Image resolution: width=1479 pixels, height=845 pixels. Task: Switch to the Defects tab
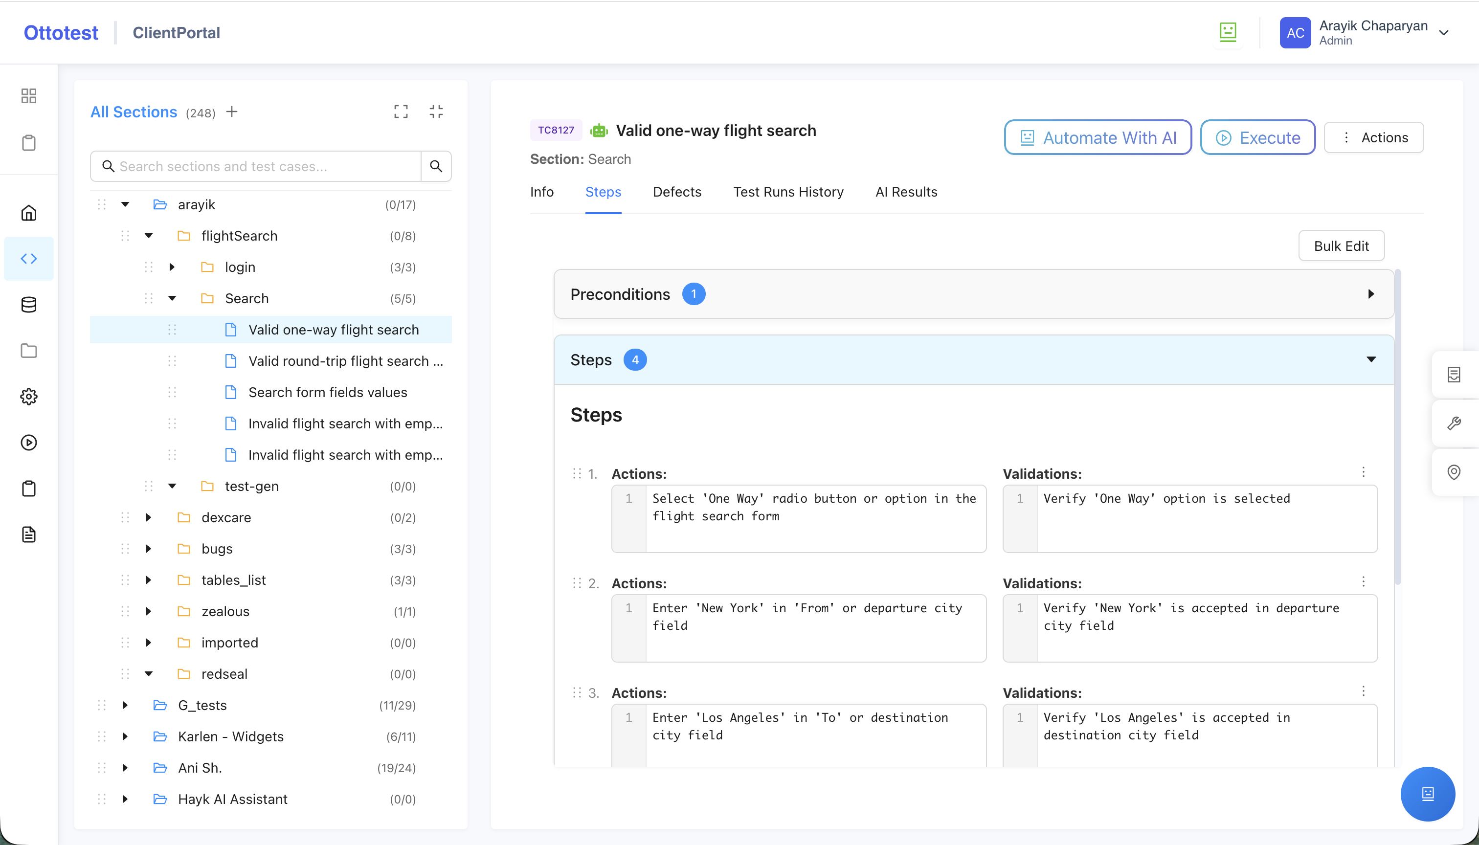[677, 192]
